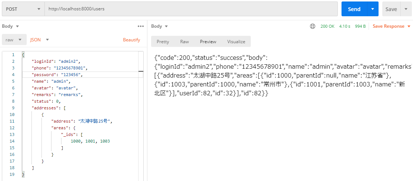Viewport: 413px width, 181px height.
Task: Expand the arrow beside Send
Action: tap(373, 9)
